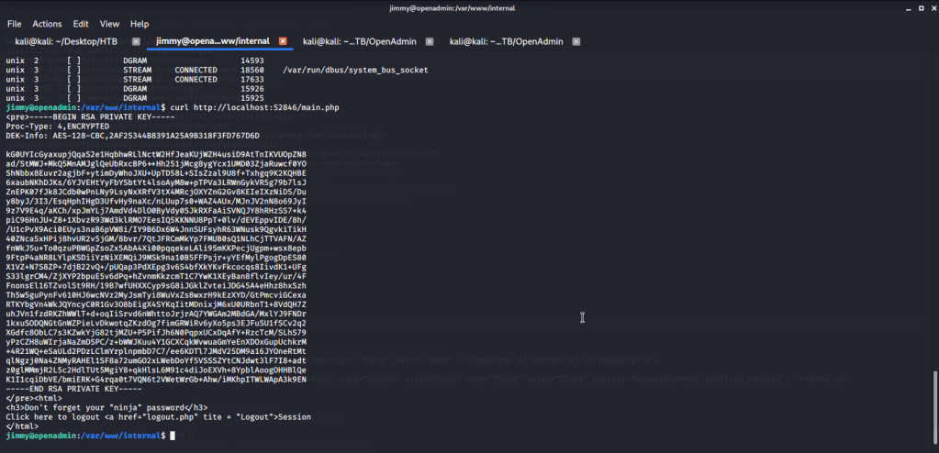This screenshot has width=939, height=453.
Task: Switch to the kali ~/Desktop/HTB tab
Action: pyautogui.click(x=67, y=41)
